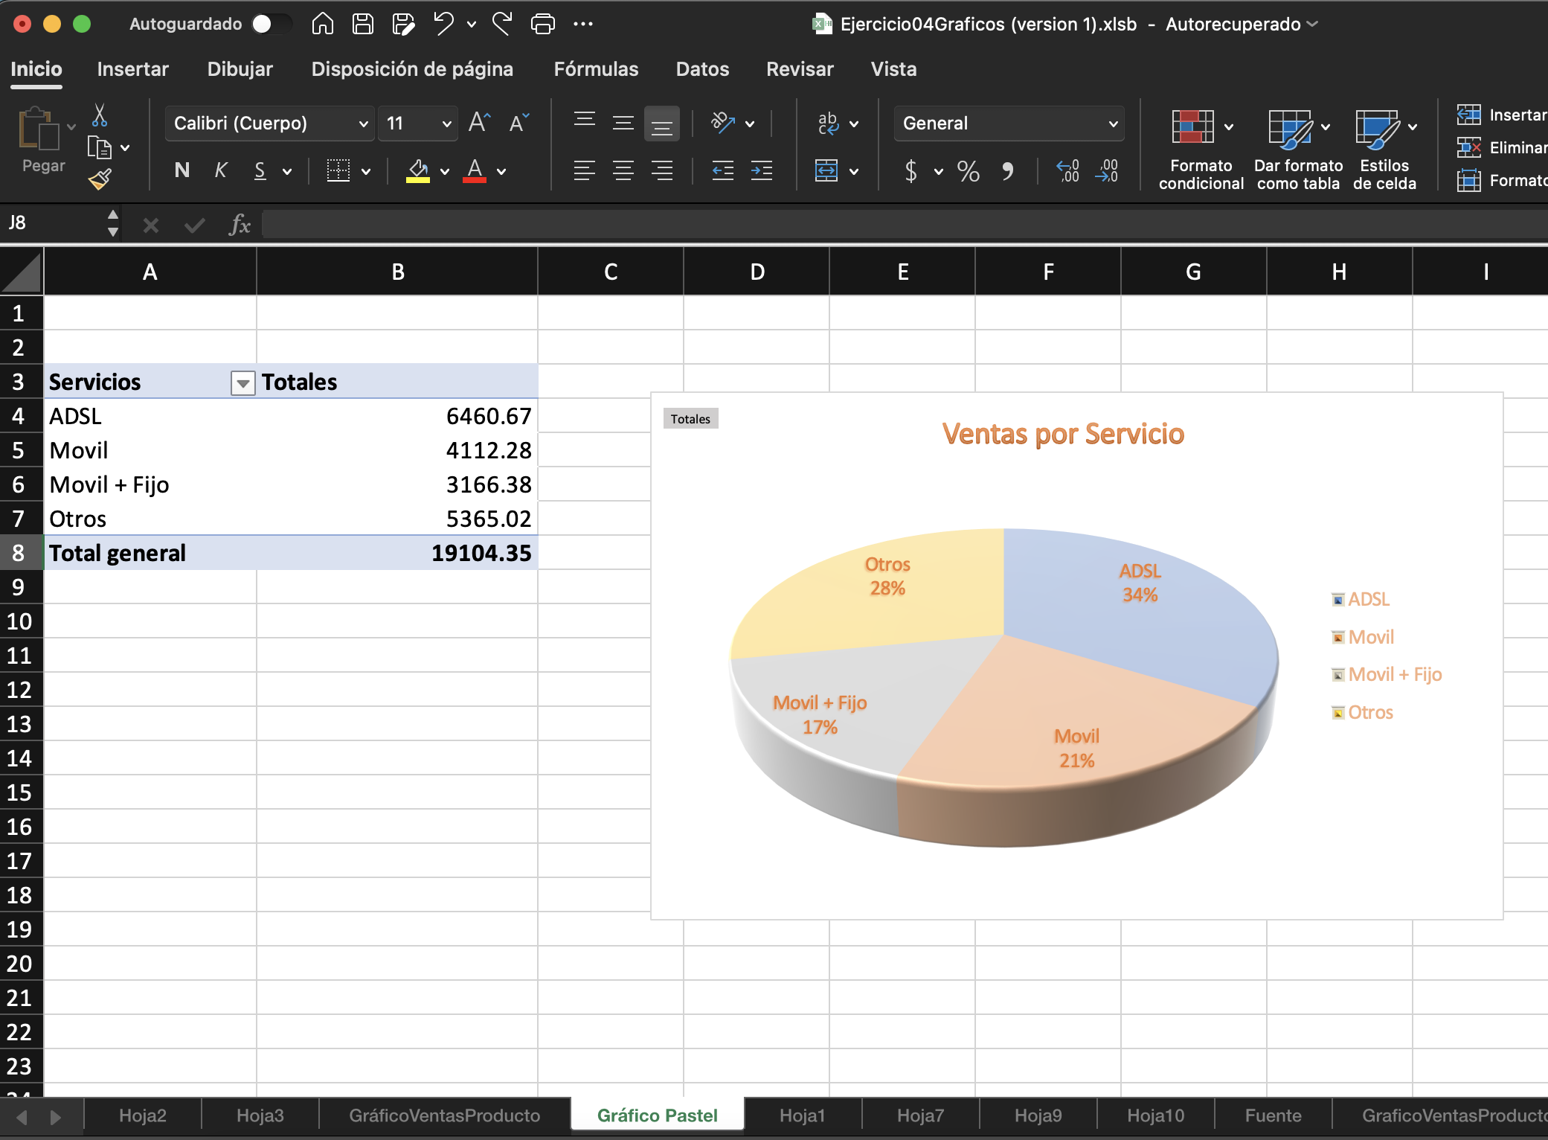Toggle the Autoguardado switch
The width and height of the screenshot is (1548, 1140).
[271, 24]
